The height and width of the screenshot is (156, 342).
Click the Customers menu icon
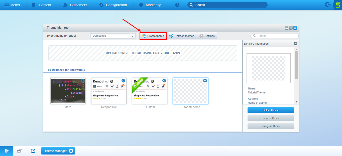click(66, 5)
